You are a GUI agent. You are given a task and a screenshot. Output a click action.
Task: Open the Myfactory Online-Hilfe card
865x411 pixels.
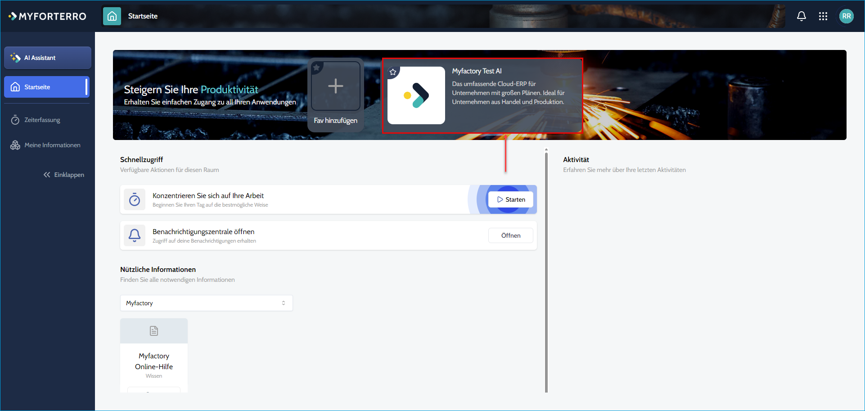point(154,355)
